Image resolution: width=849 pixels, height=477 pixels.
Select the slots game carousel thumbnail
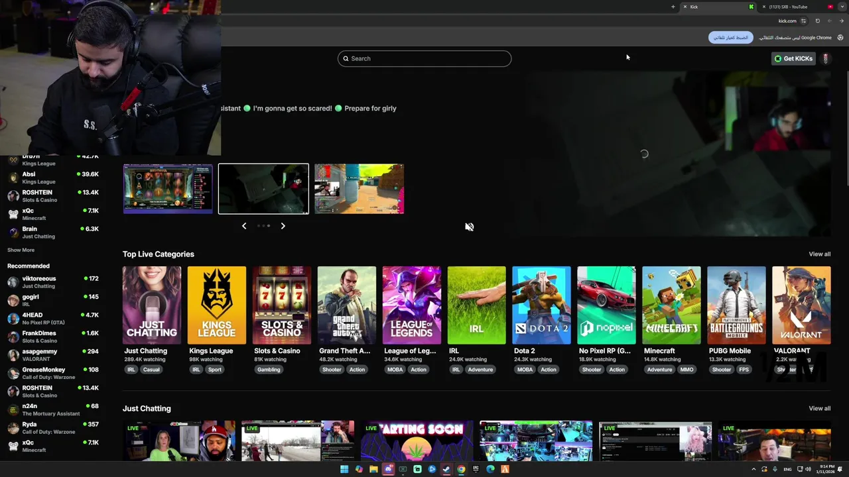[168, 189]
